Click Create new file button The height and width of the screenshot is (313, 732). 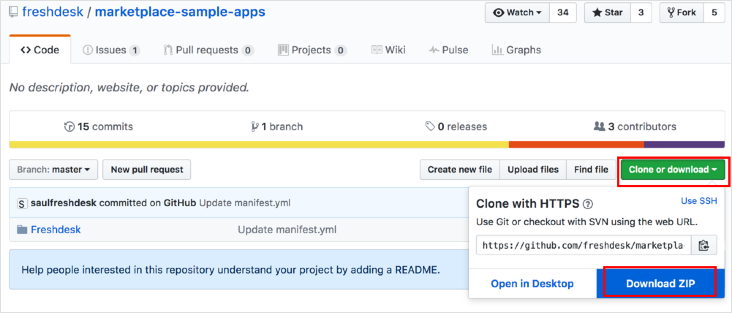460,170
